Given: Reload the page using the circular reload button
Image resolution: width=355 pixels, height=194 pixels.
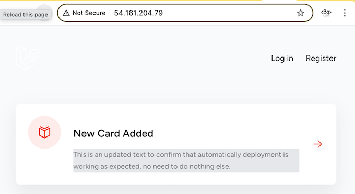Looking at the screenshot, I should 44,13.
